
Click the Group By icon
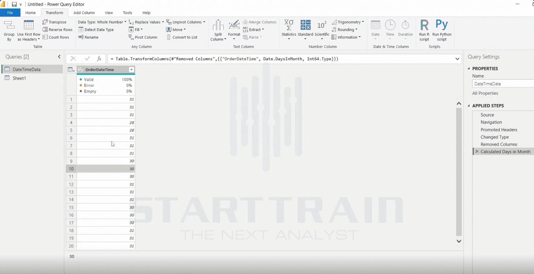click(9, 25)
